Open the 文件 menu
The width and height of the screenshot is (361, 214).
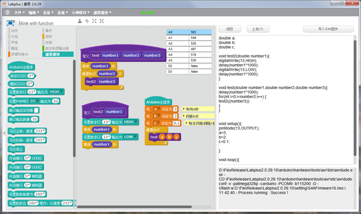pyautogui.click(x=19, y=12)
